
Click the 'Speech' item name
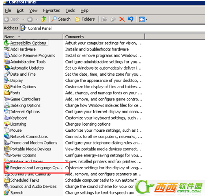pyautogui.click(x=17, y=193)
